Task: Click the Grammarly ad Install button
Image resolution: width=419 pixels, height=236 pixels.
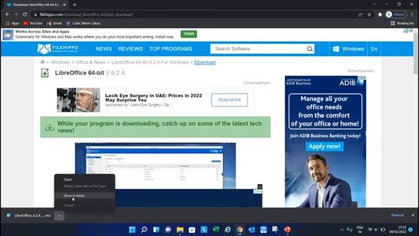Action: coord(189,33)
